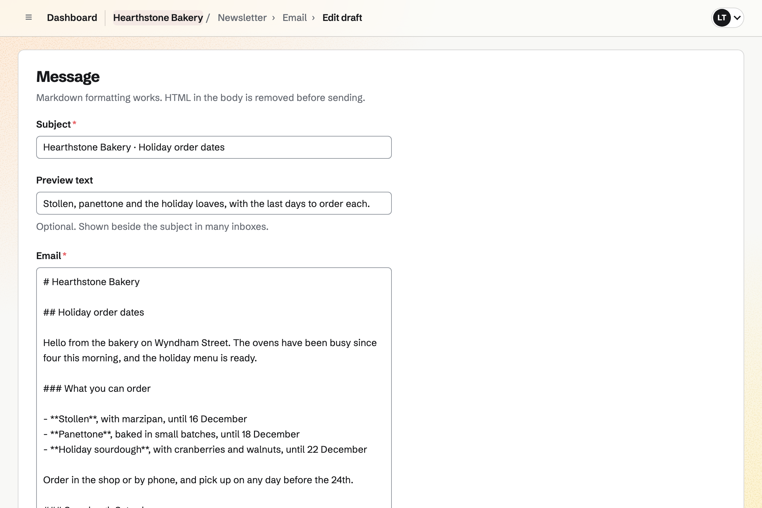The height and width of the screenshot is (508, 762).
Task: Place cursor on the Holiday sourdough line
Action: click(205, 449)
